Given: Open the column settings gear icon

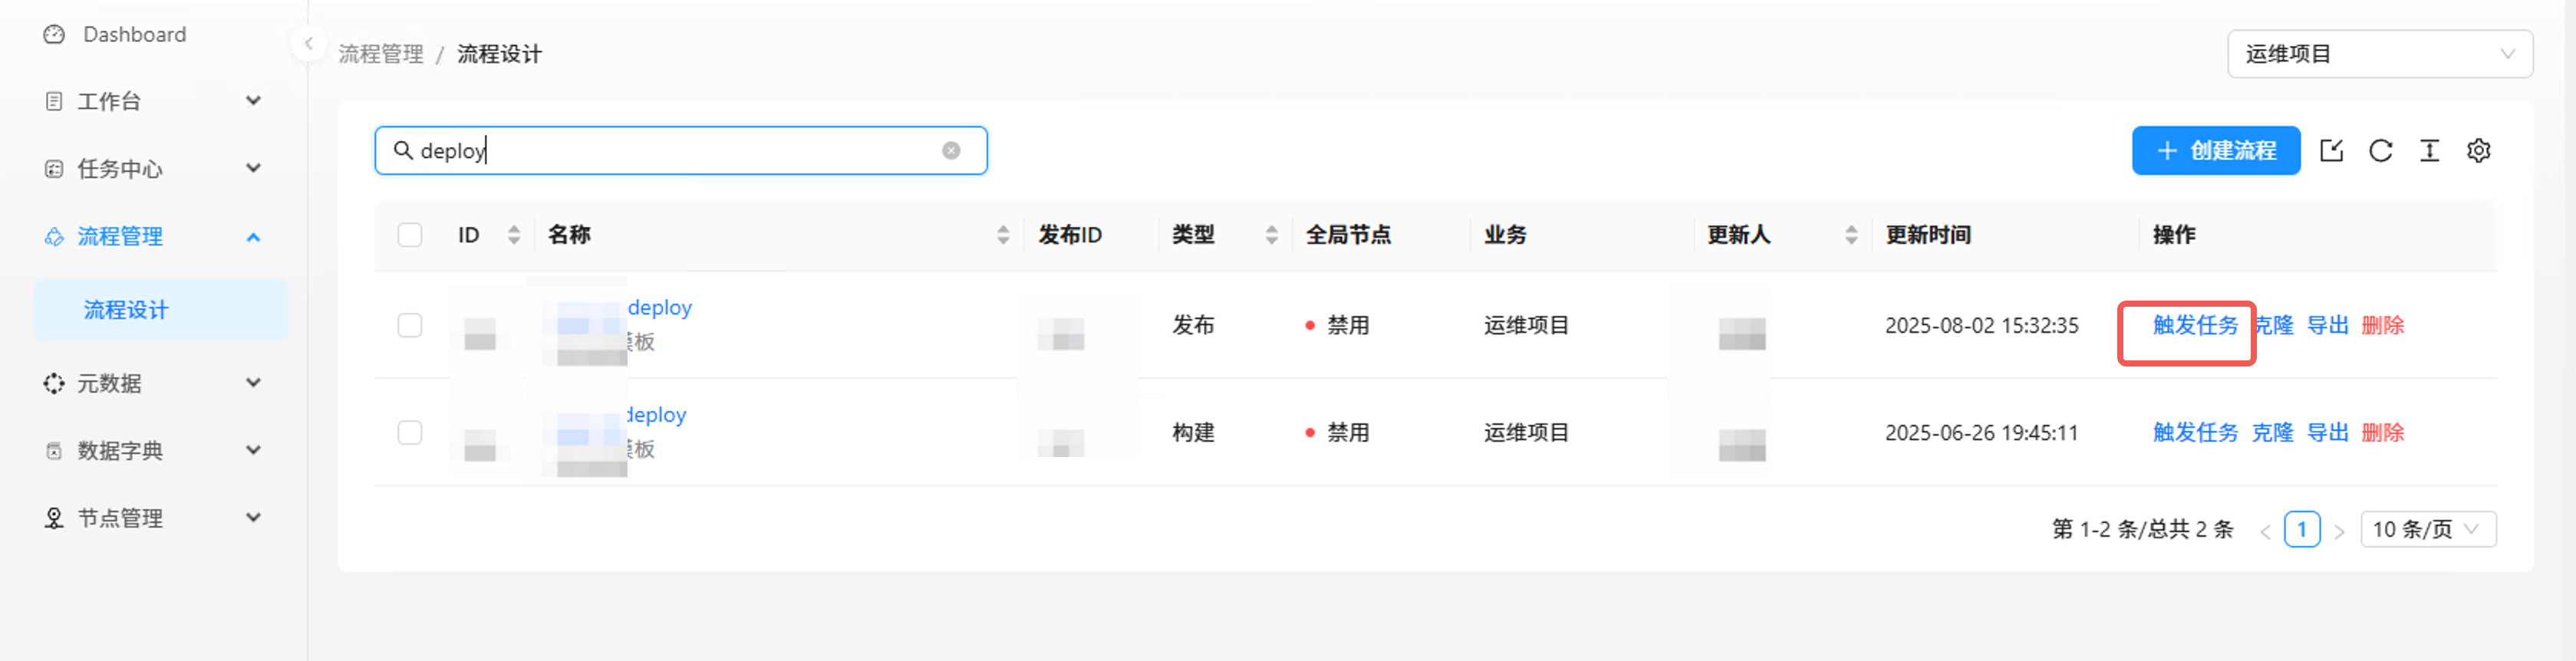Looking at the screenshot, I should [2478, 150].
